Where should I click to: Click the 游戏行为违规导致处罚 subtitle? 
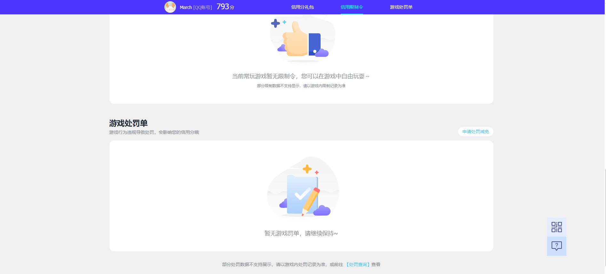click(154, 132)
